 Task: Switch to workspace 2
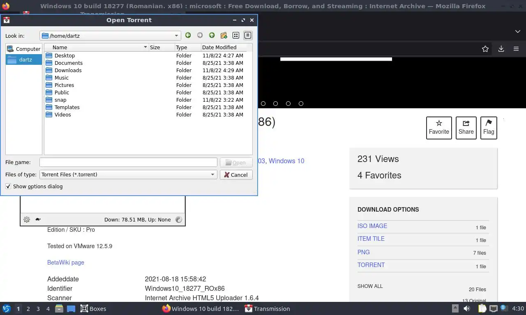click(x=28, y=309)
